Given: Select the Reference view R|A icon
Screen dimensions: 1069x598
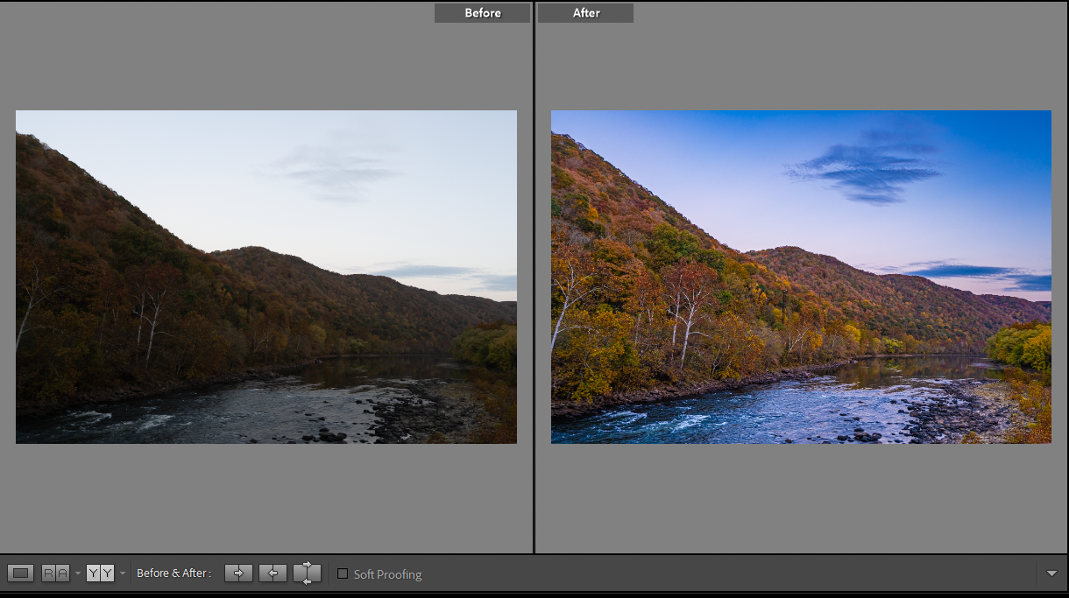Looking at the screenshot, I should coord(55,573).
